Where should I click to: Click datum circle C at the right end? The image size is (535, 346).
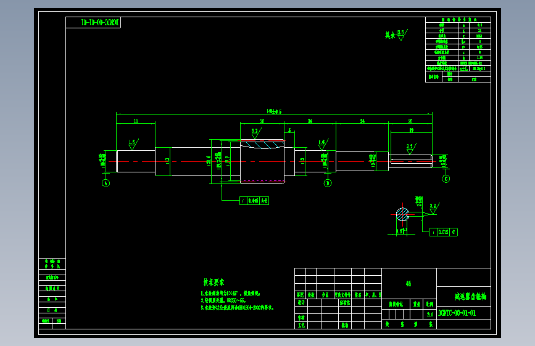point(446,179)
